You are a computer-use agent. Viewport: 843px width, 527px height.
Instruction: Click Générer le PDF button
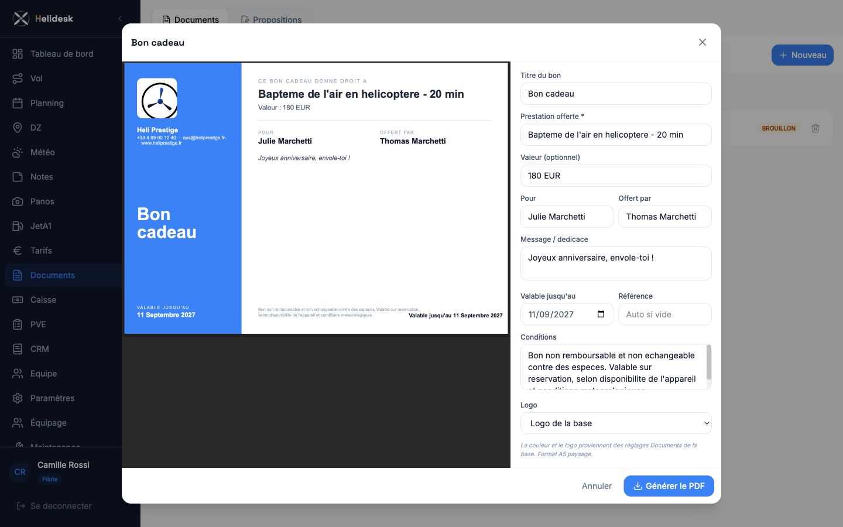(669, 486)
